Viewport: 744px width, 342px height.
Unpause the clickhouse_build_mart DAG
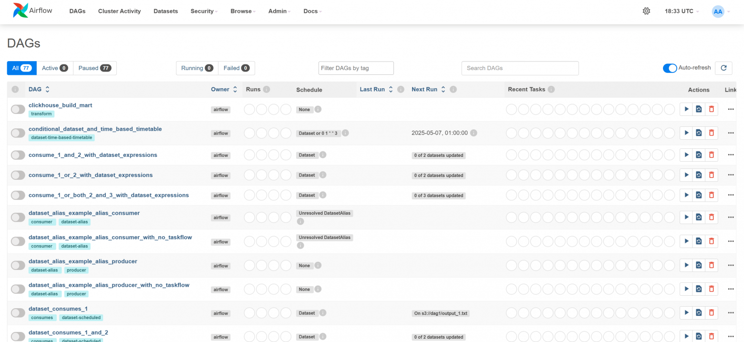[18, 109]
